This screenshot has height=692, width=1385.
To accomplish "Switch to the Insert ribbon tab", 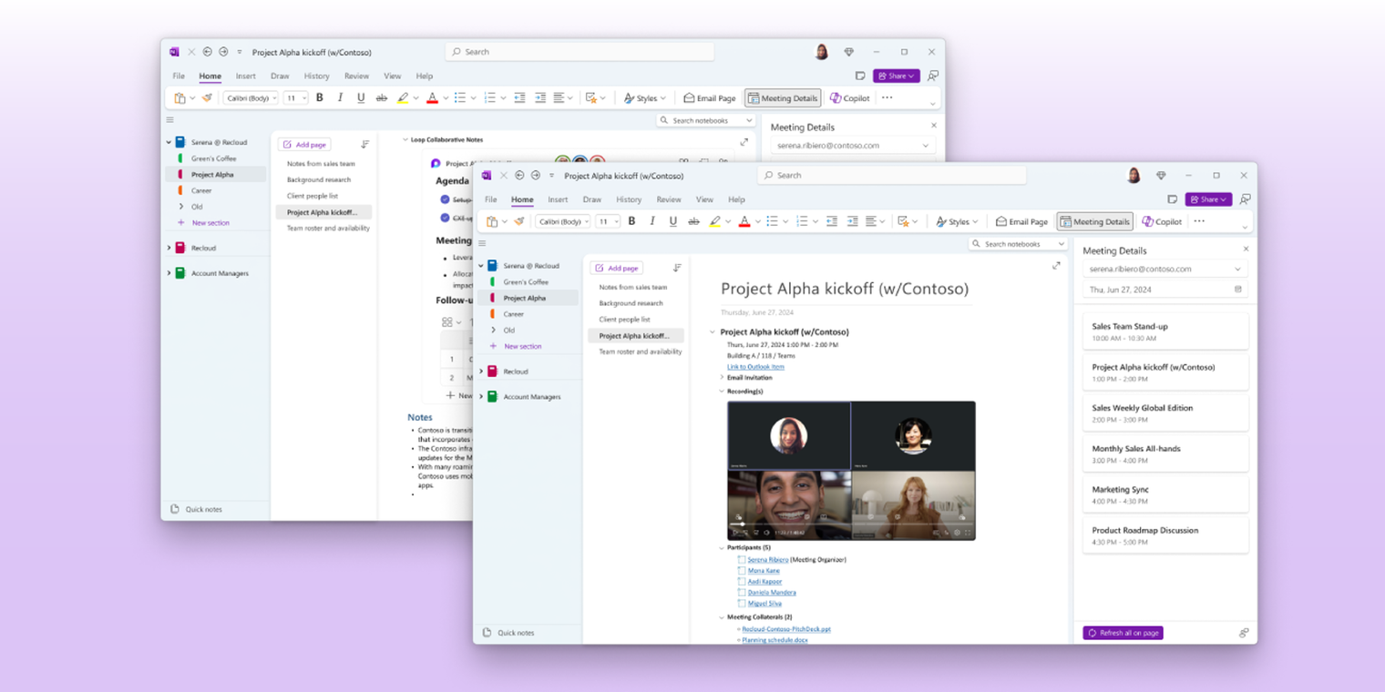I will (558, 199).
